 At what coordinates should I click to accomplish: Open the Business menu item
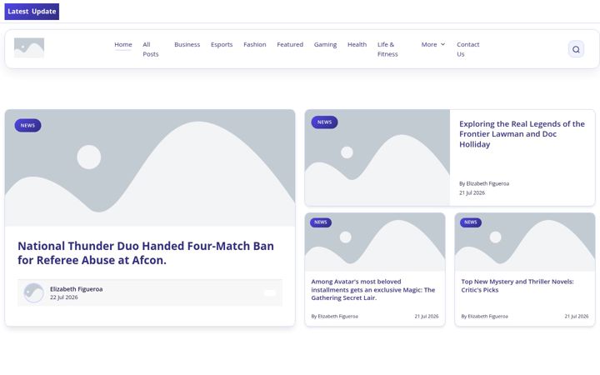187,44
